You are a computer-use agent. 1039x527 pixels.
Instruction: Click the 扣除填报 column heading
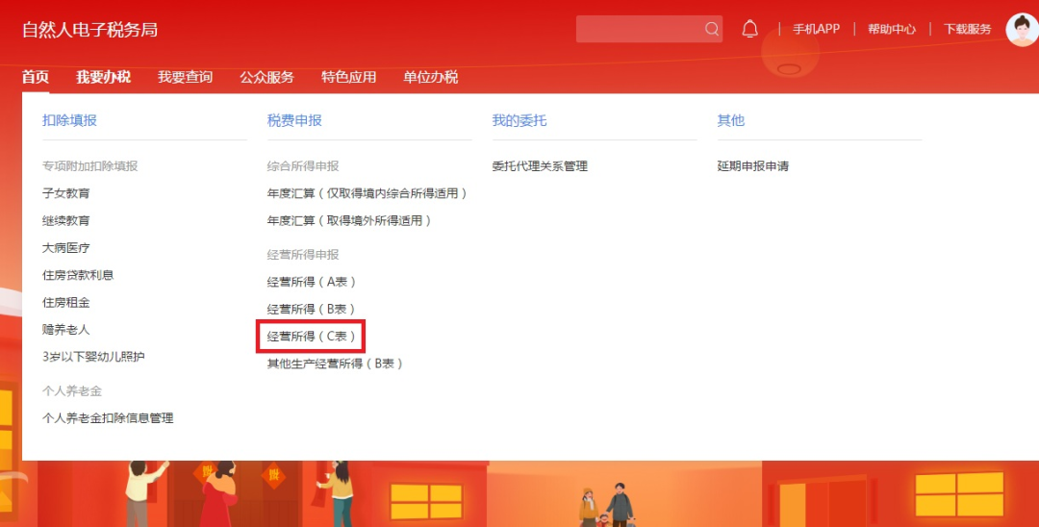click(x=69, y=120)
